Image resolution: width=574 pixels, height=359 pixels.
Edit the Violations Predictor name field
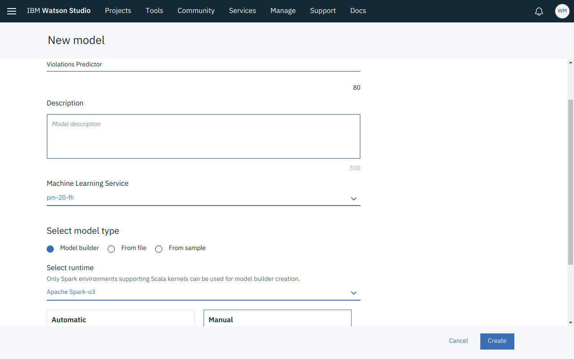click(204, 65)
